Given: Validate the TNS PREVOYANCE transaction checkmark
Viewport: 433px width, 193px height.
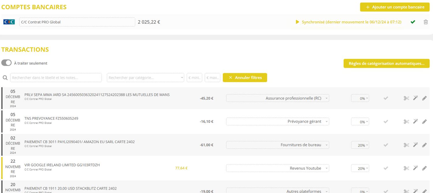Looking at the screenshot, I should click(x=386, y=121).
